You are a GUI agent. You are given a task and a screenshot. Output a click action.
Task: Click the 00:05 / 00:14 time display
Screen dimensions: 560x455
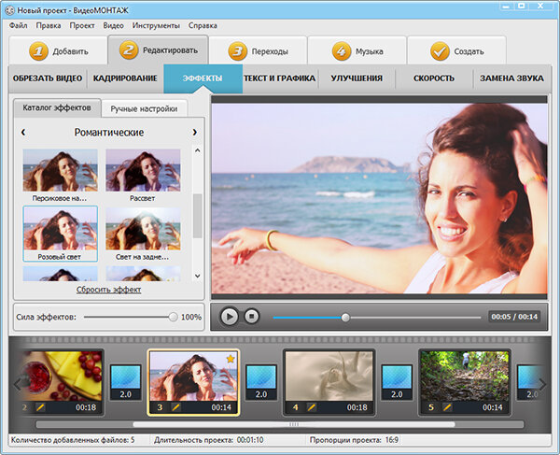pyautogui.click(x=514, y=317)
